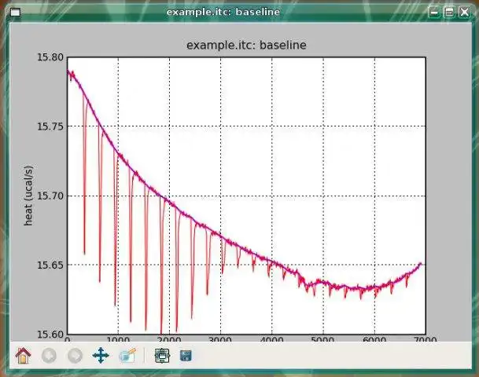Screen dimensions: 479x377
Task: Click the toolbar separator line
Action: tap(144, 355)
